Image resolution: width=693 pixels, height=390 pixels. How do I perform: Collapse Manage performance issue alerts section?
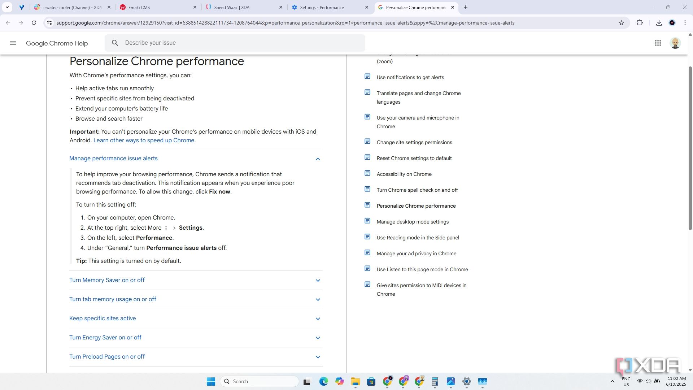[318, 159]
